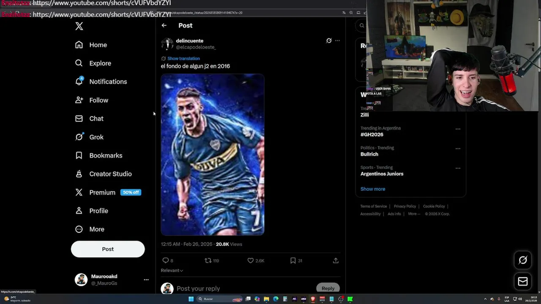The width and height of the screenshot is (541, 304).
Task: Open Grok from the sidebar
Action: pos(89,137)
